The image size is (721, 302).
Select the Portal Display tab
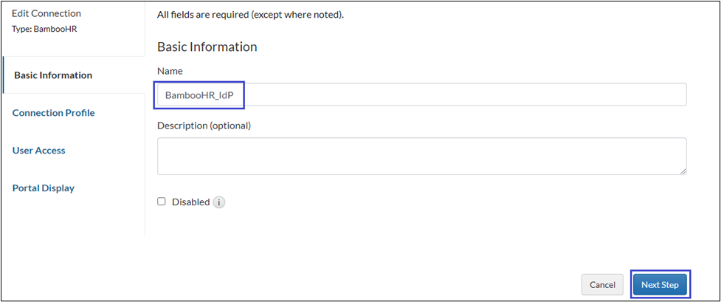[x=44, y=188]
